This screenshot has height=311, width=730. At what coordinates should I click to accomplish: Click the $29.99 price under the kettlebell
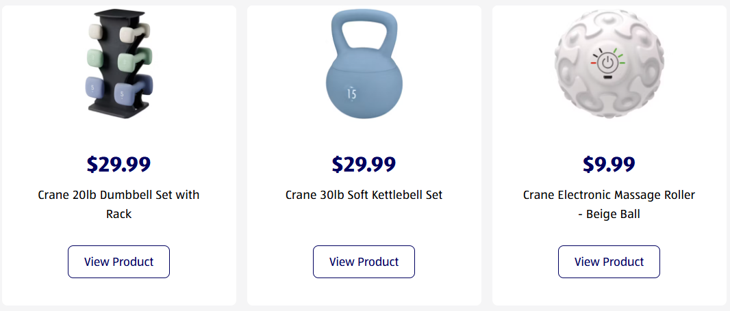click(364, 165)
